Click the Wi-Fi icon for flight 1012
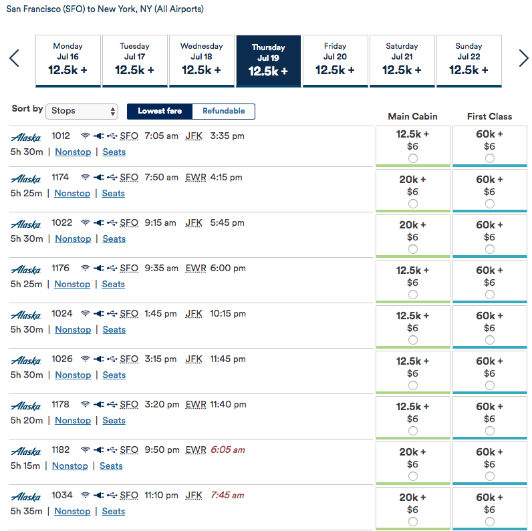The height and width of the screenshot is (531, 532). click(85, 136)
